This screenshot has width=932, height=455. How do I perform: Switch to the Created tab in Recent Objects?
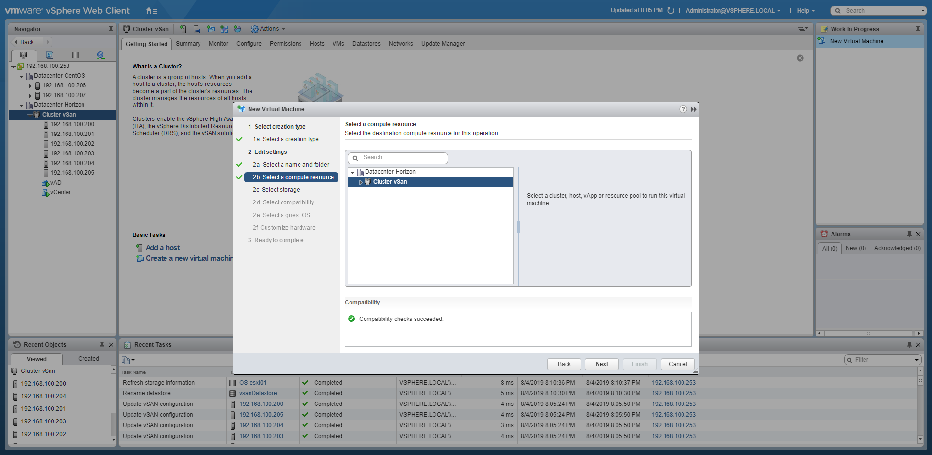coord(88,359)
